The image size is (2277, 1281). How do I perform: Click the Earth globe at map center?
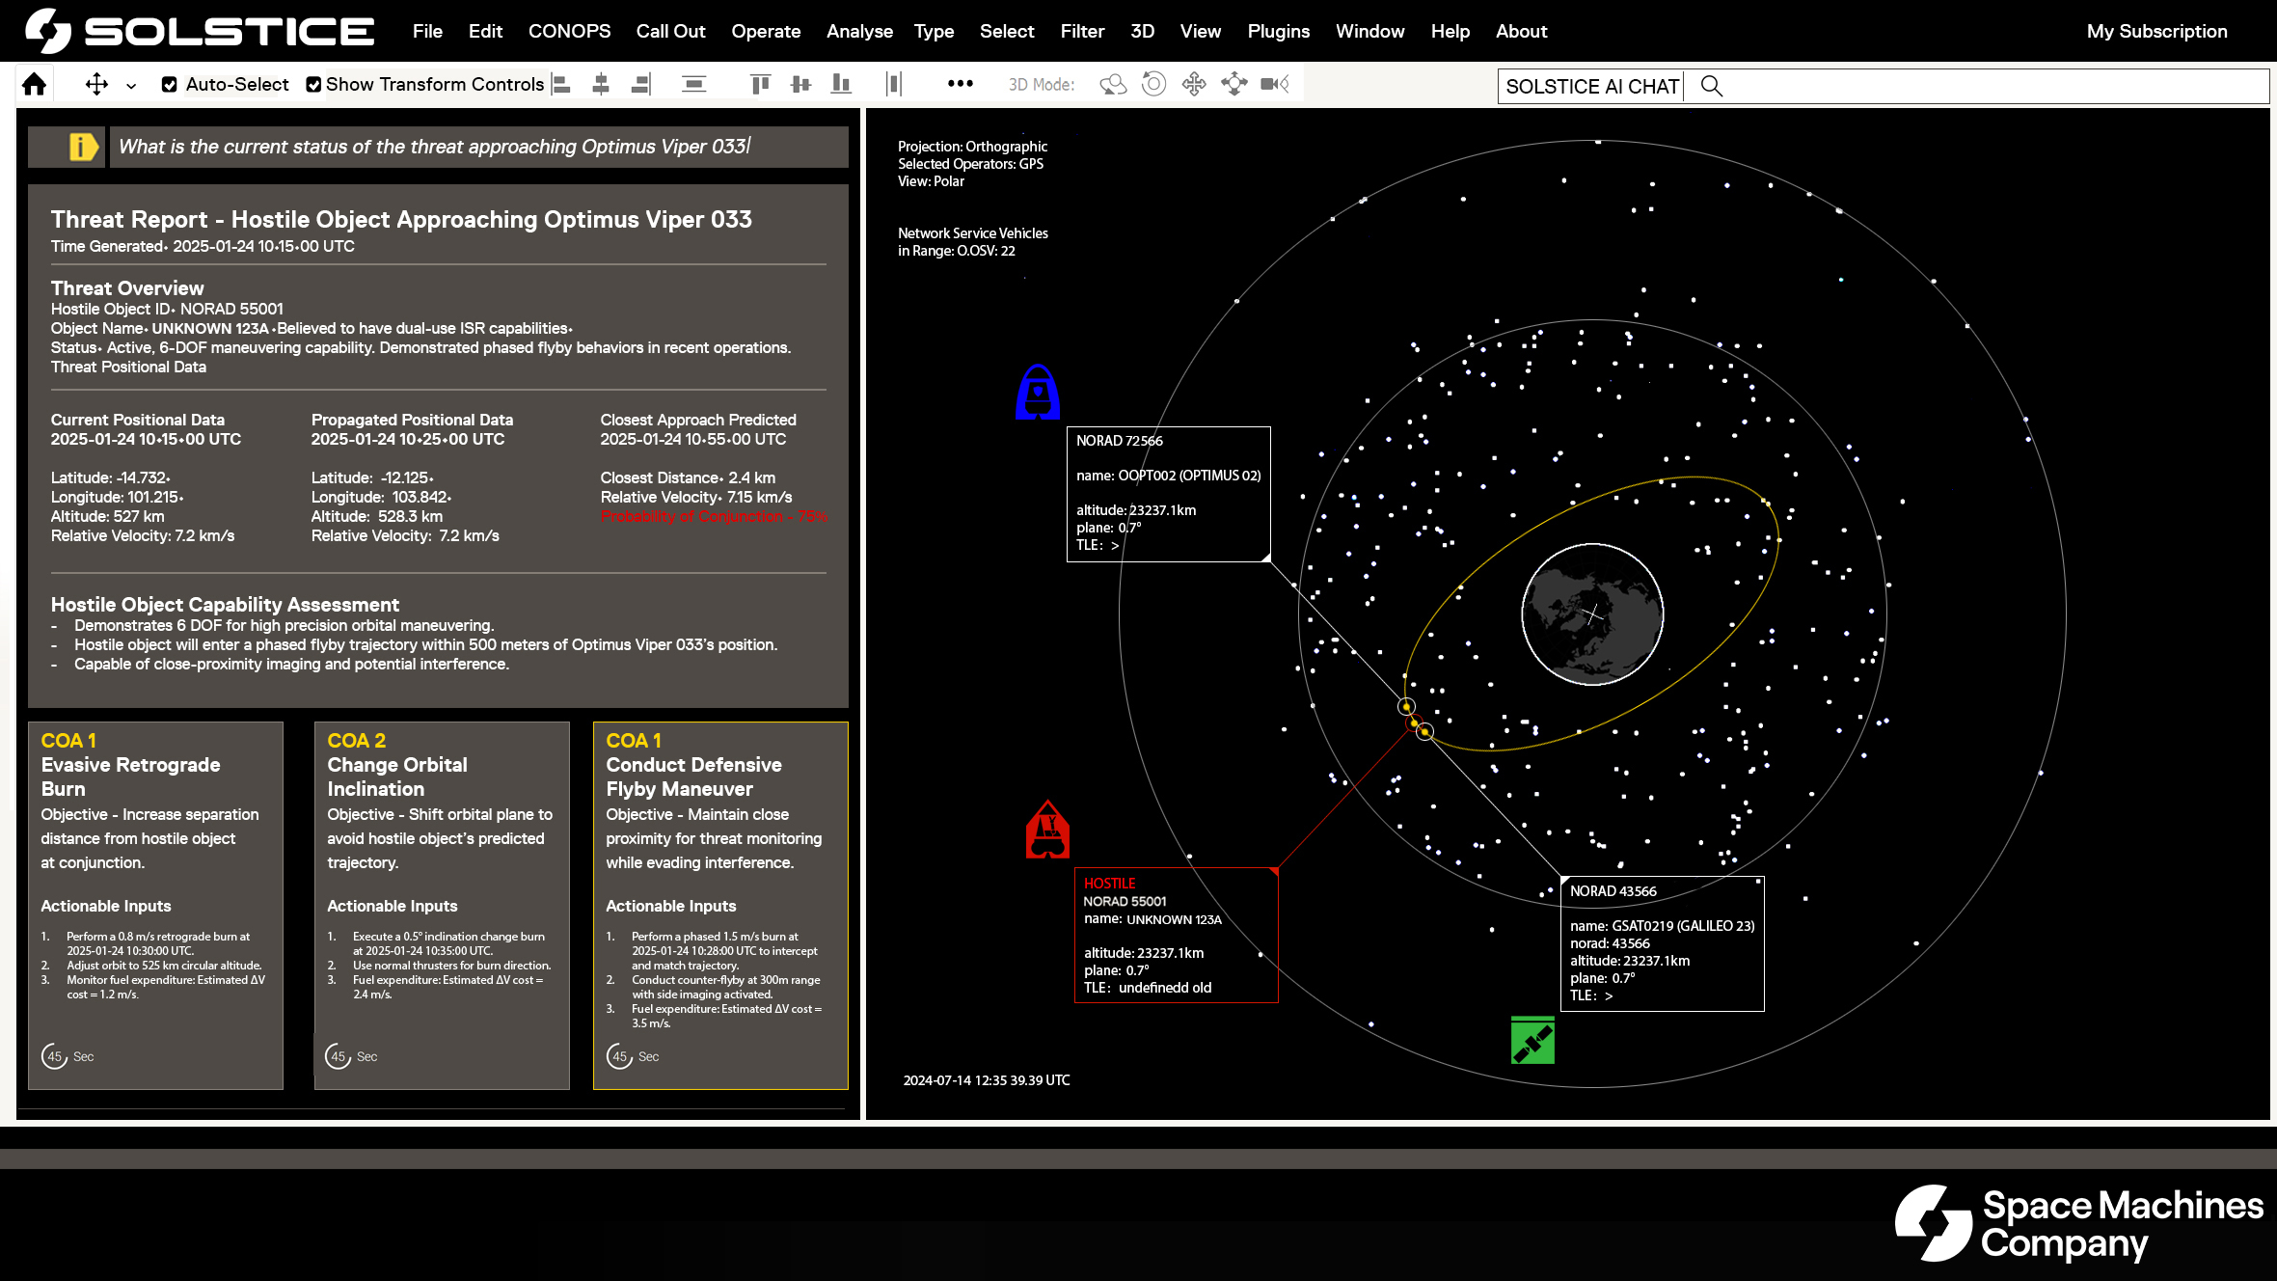click(x=1592, y=614)
